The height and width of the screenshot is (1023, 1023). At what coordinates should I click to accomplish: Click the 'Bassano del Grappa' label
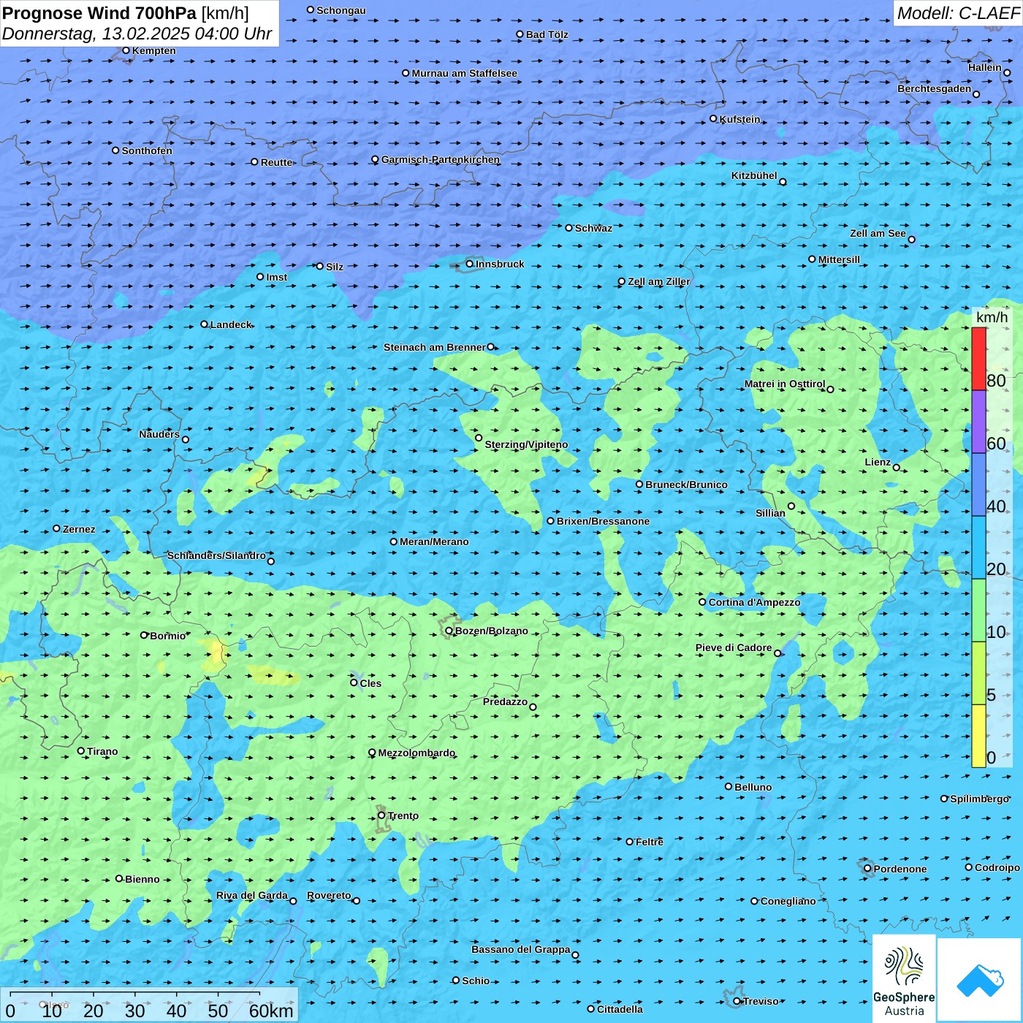click(521, 949)
